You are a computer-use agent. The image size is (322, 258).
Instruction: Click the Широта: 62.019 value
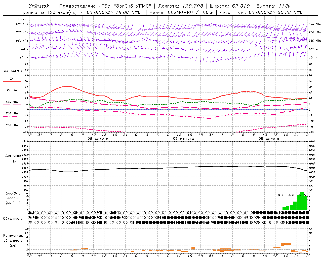pyautogui.click(x=230, y=6)
